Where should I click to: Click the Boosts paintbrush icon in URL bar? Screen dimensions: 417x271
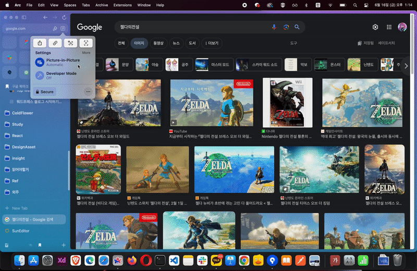pos(55,29)
